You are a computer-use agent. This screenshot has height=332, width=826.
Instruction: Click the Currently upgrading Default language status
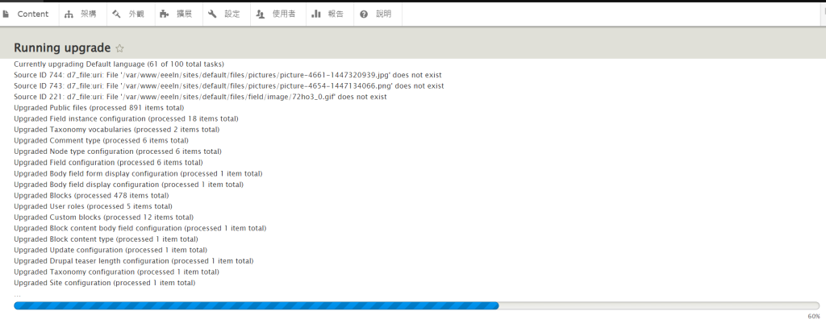[119, 64]
